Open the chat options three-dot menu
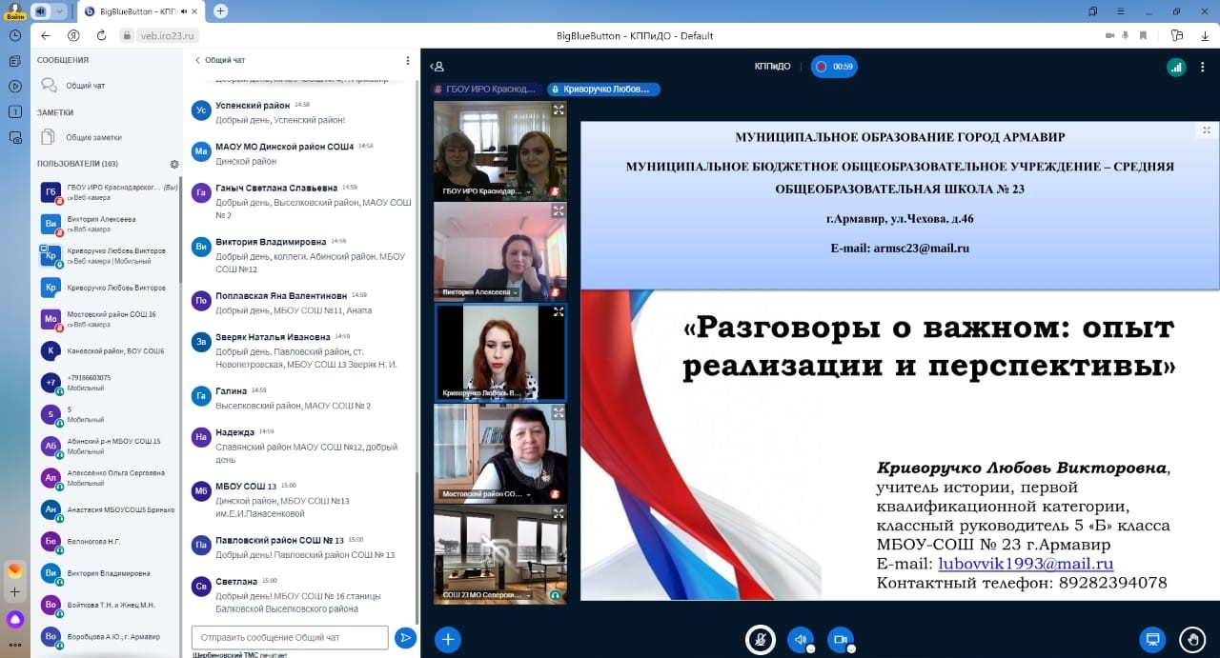The height and width of the screenshot is (658, 1220). (x=408, y=60)
